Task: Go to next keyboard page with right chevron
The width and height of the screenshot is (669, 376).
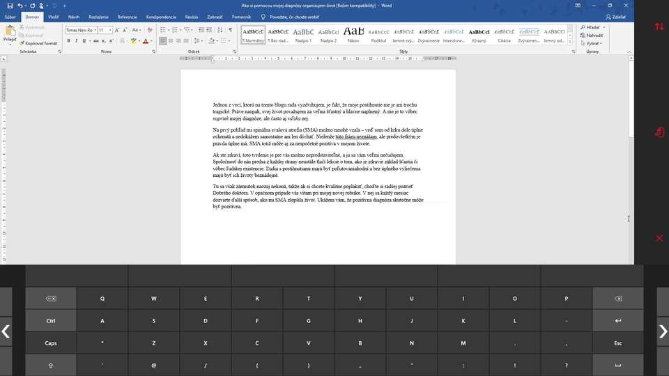Action: coord(663,331)
